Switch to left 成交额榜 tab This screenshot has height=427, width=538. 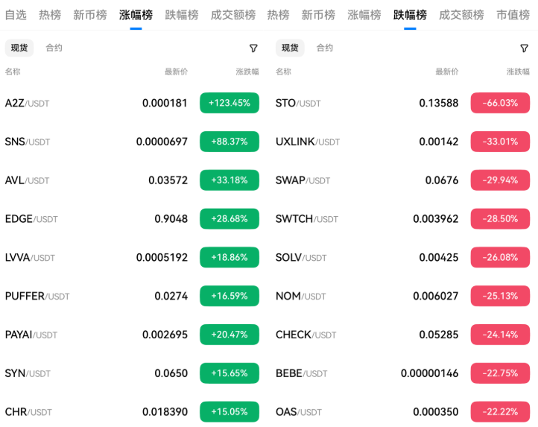pyautogui.click(x=233, y=15)
